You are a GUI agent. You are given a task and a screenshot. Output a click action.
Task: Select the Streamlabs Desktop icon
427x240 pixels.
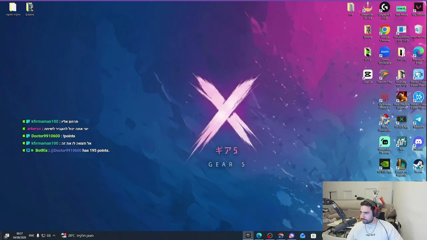coord(385,145)
